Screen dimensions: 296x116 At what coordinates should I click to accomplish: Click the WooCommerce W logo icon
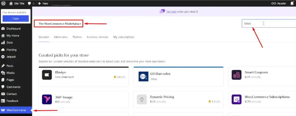3,110
